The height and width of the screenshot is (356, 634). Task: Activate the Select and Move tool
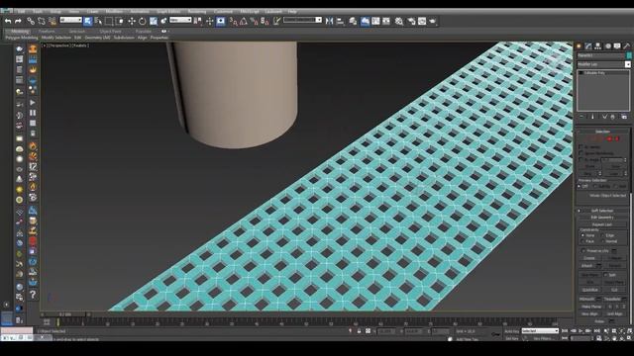[132, 21]
